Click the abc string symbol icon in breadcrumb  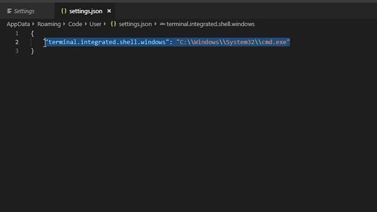point(163,24)
